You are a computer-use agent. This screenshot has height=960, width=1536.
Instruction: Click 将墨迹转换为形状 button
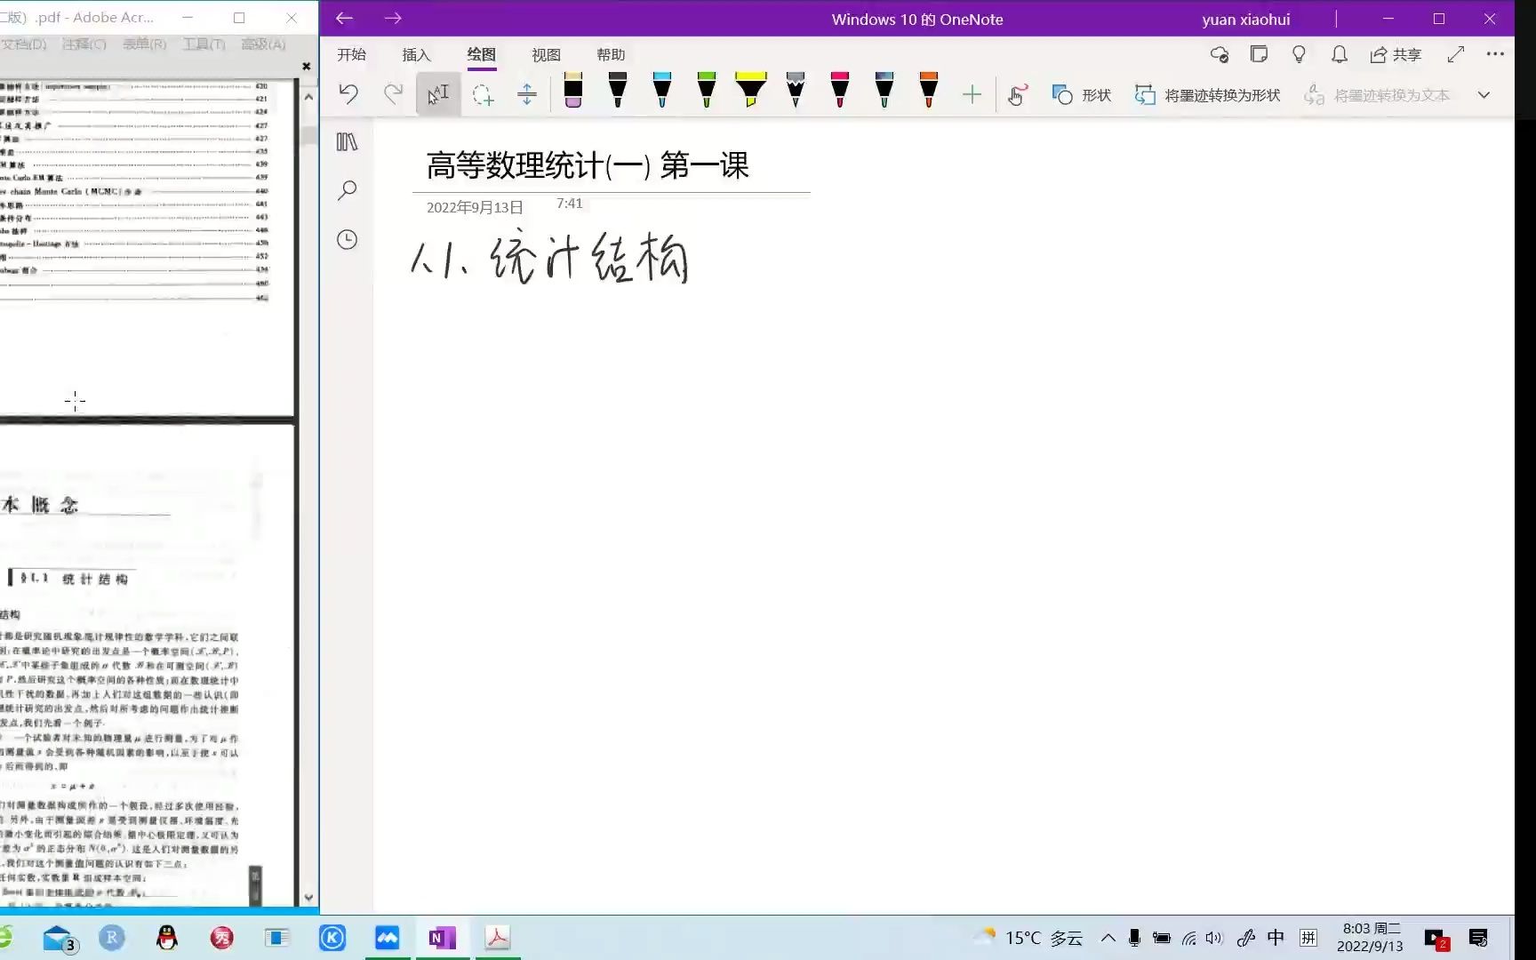point(1207,95)
